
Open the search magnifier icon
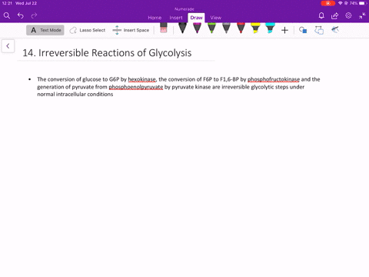[7, 15]
